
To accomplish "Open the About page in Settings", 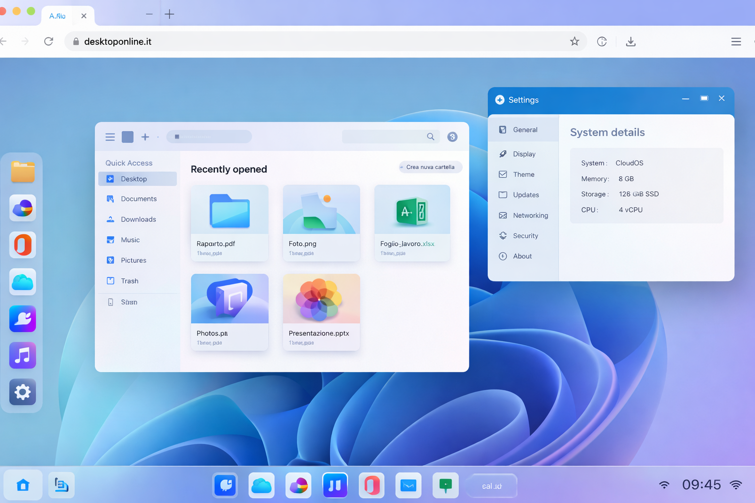I will click(x=523, y=256).
